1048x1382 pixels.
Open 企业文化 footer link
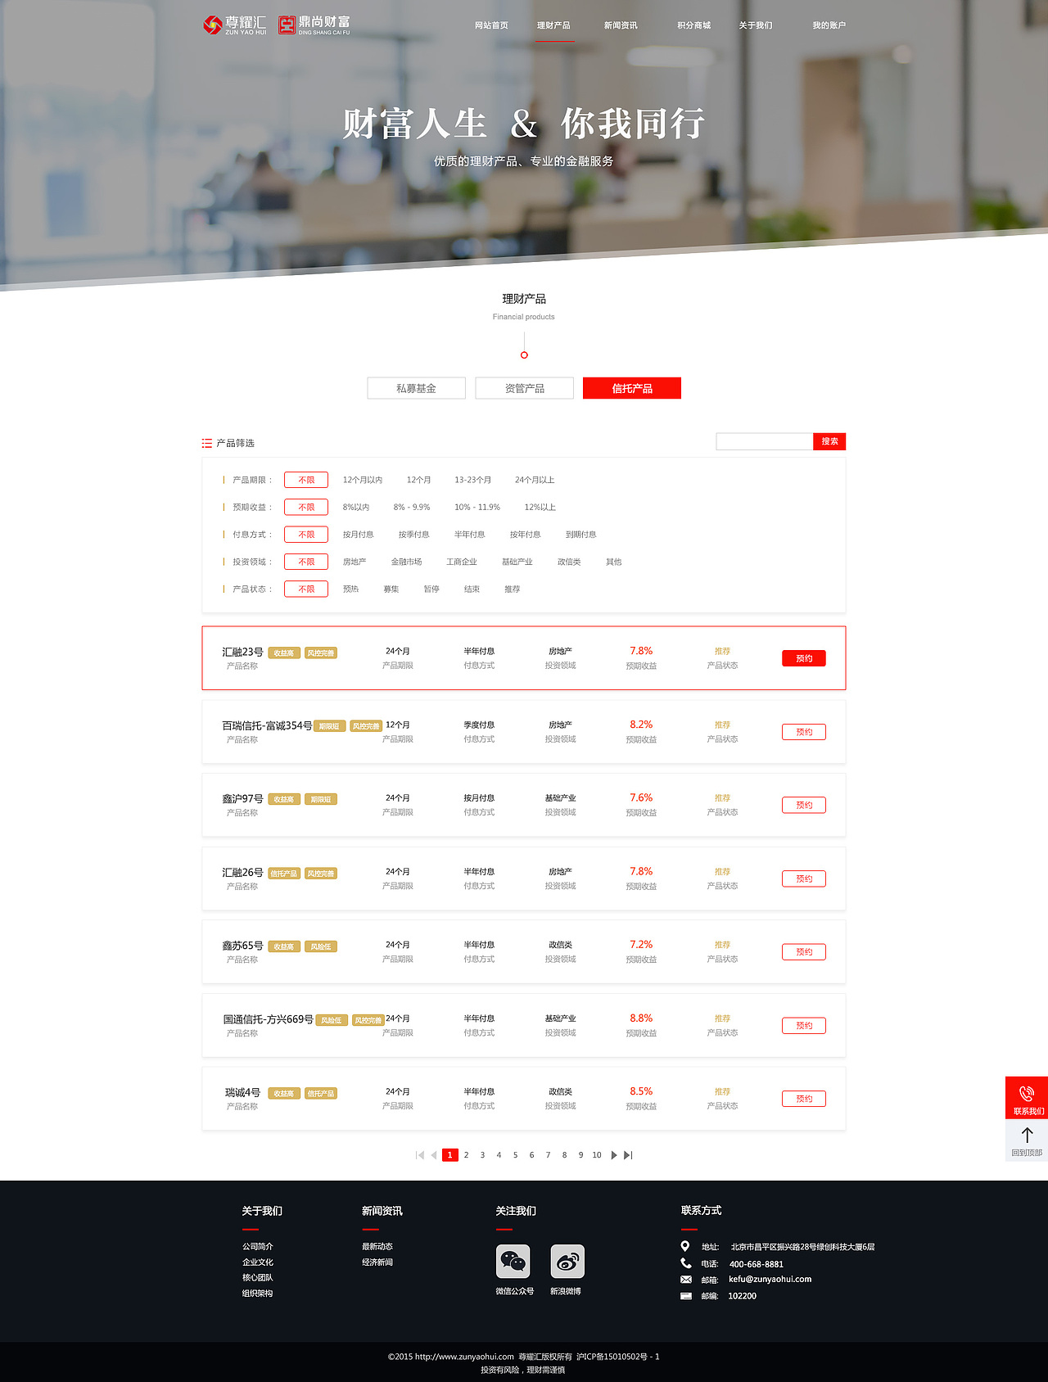tap(258, 1262)
